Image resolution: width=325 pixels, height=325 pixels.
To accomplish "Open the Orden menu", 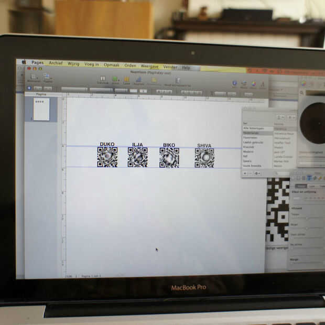I will coord(130,66).
